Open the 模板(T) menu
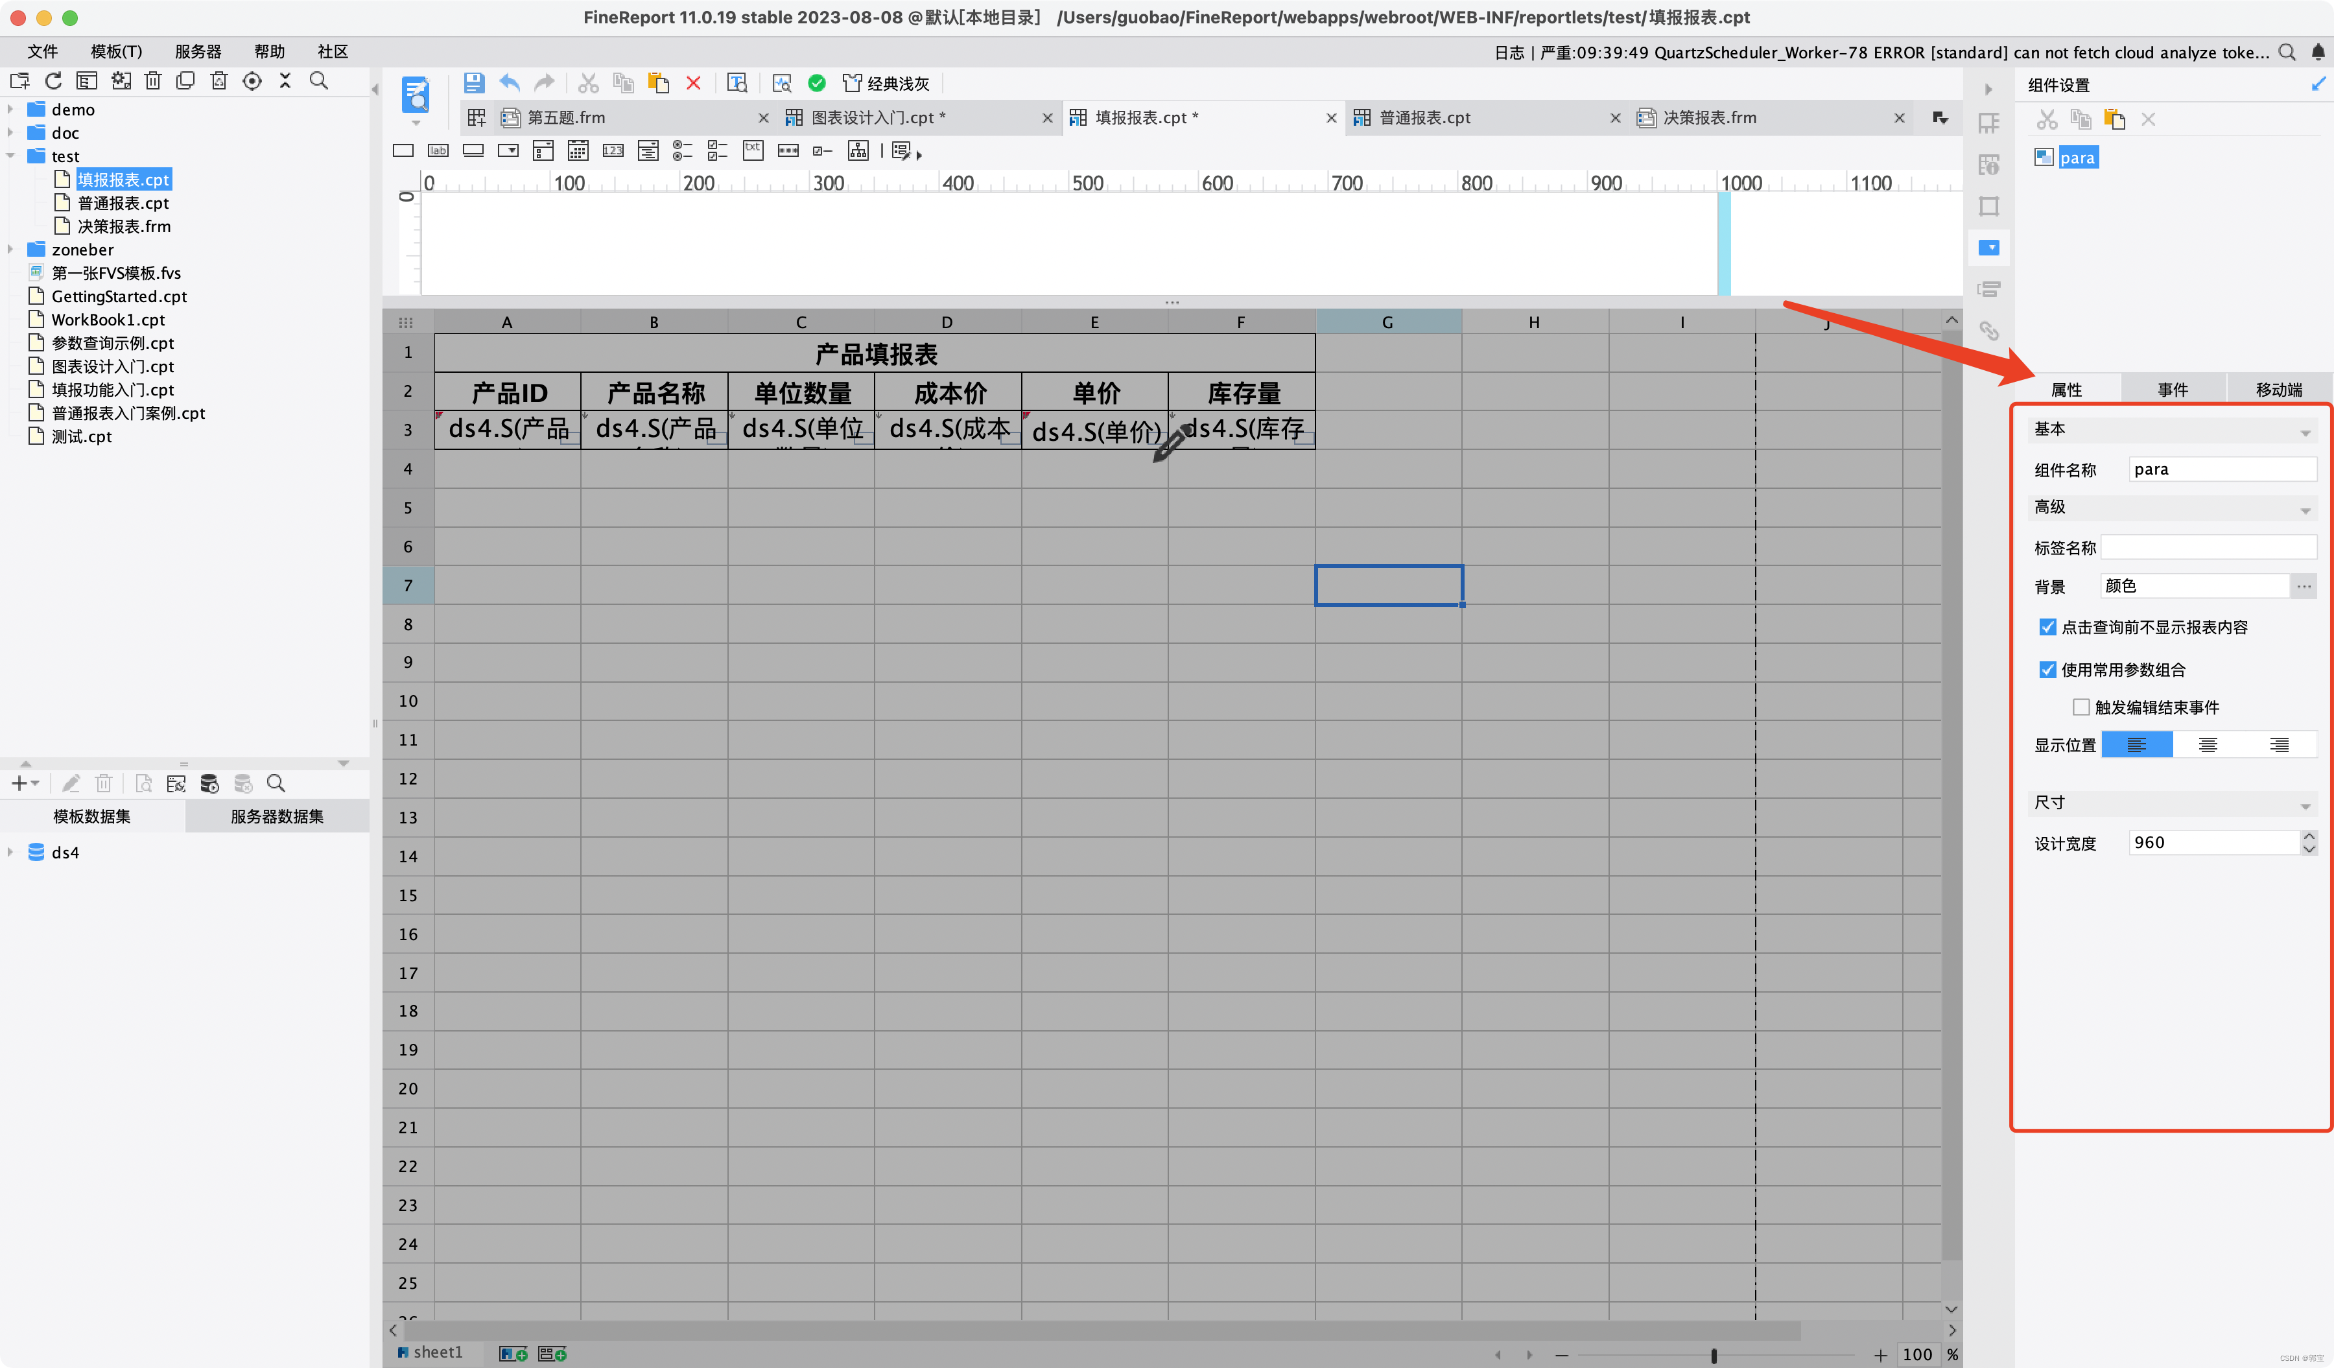Viewport: 2334px width, 1368px height. pos(117,52)
